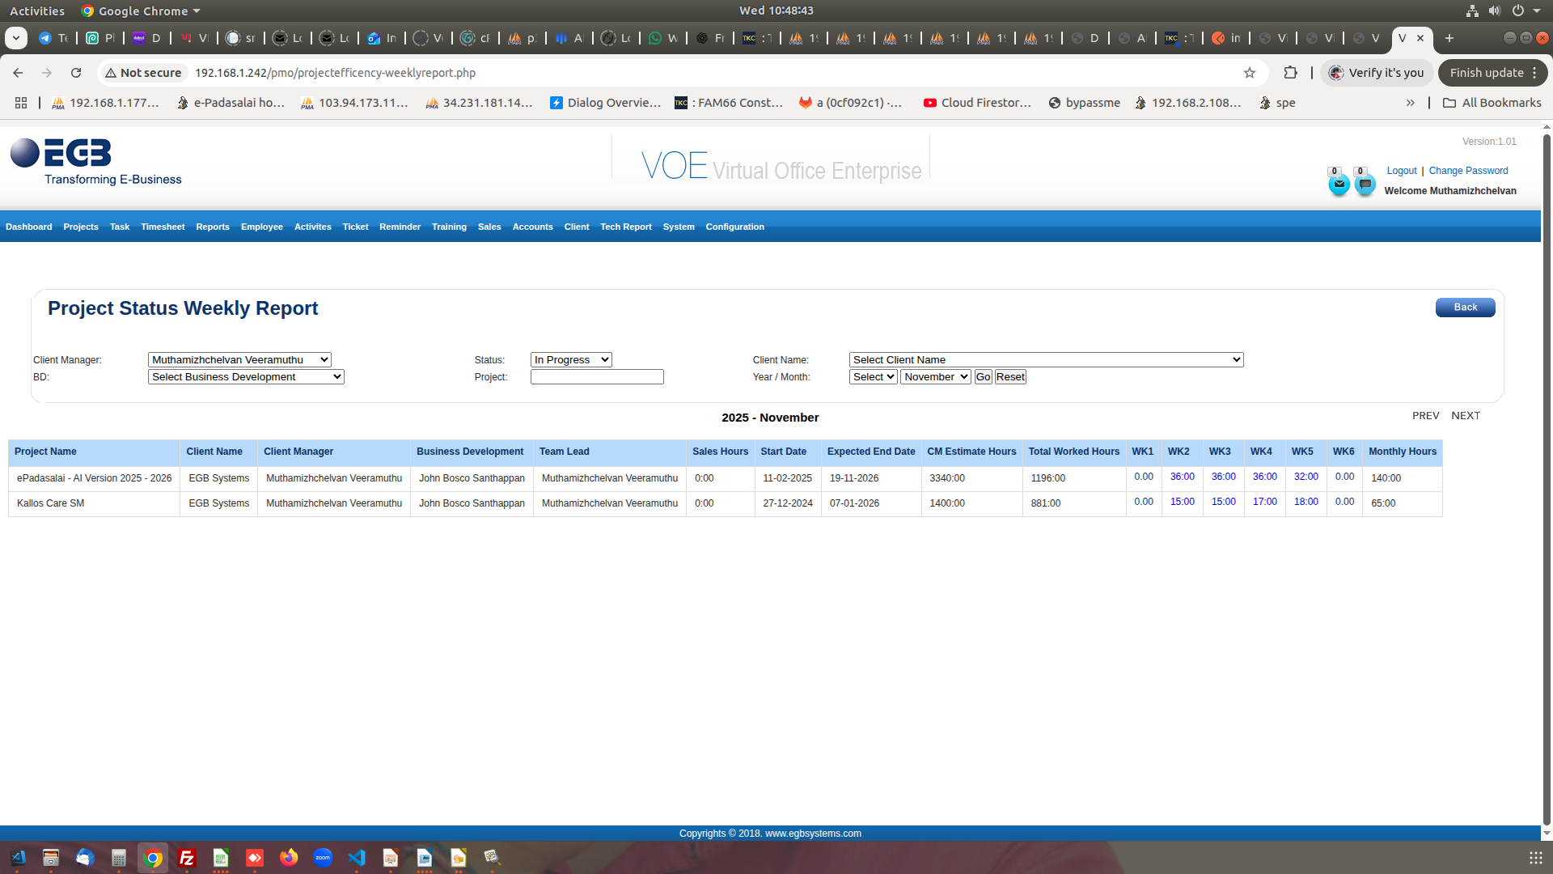Open the Timesheet menu
1553x874 pixels.
click(x=163, y=227)
